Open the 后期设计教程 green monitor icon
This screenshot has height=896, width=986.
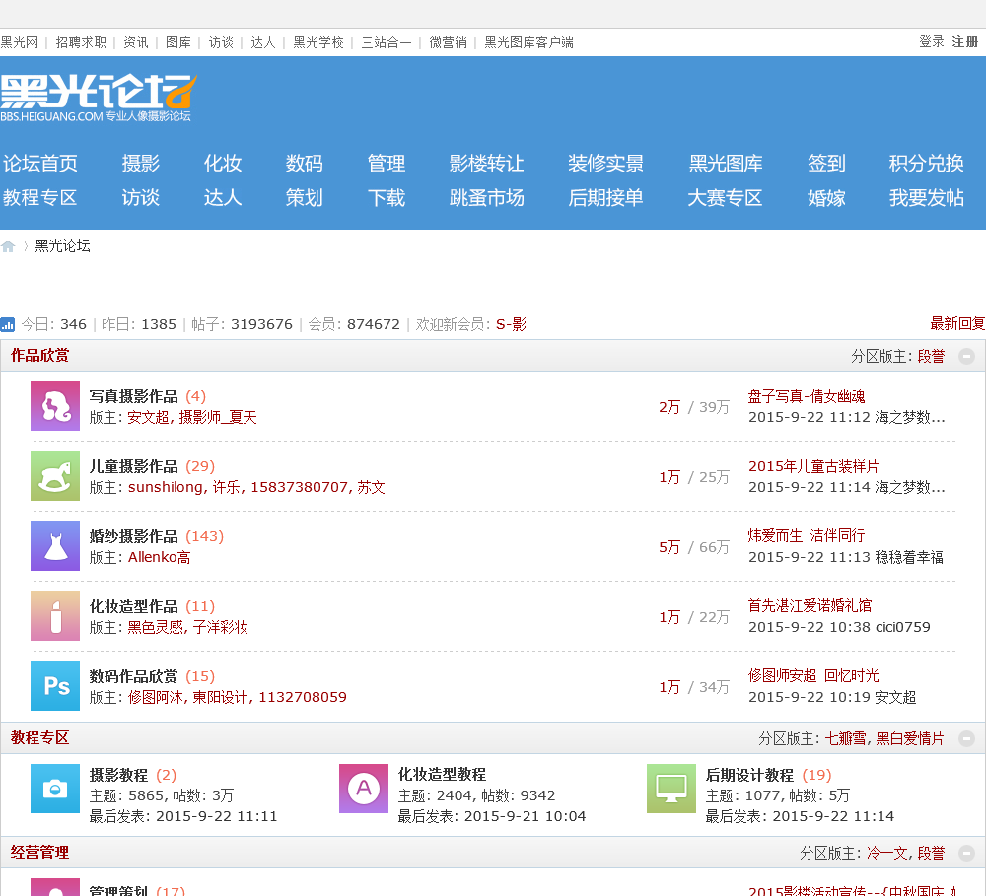pos(670,789)
